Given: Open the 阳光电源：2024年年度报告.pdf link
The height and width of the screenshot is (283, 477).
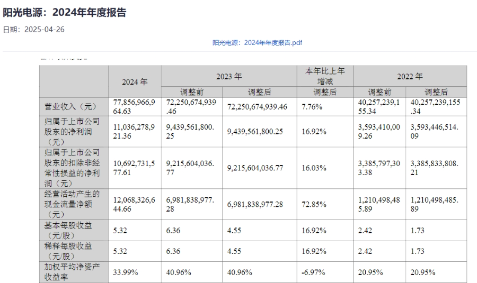Looking at the screenshot, I should pyautogui.click(x=257, y=43).
